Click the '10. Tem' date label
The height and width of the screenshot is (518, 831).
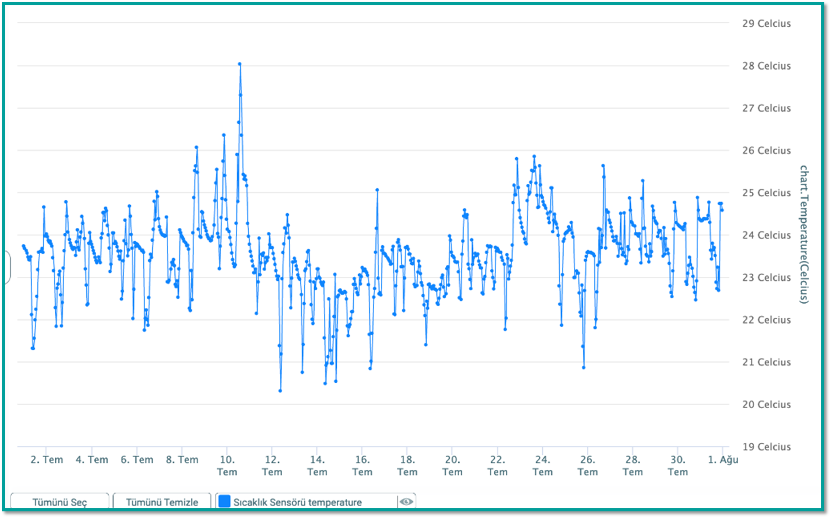pos(227,465)
